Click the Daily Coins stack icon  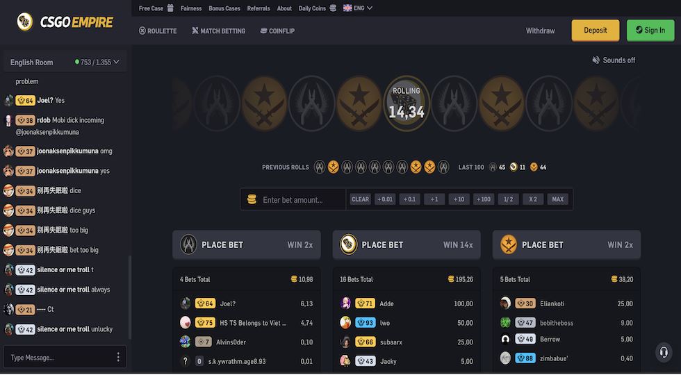tap(333, 8)
